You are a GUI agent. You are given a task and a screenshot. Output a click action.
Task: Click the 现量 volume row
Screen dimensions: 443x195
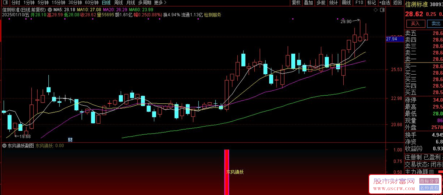(424, 120)
